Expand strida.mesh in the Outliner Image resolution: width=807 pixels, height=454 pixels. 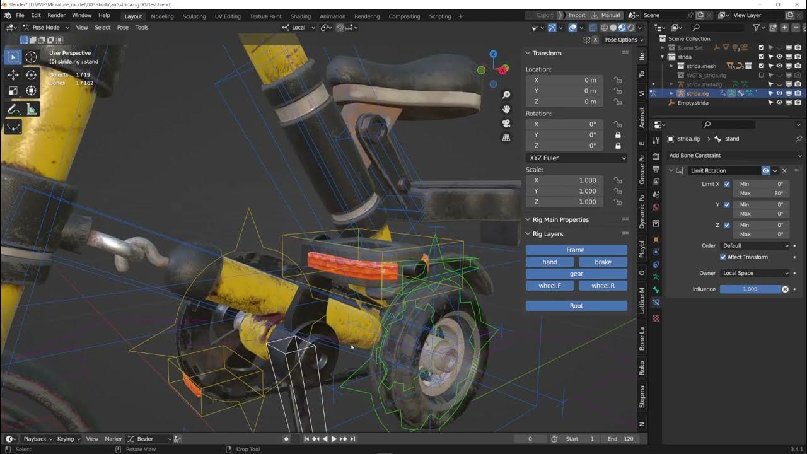pos(671,66)
